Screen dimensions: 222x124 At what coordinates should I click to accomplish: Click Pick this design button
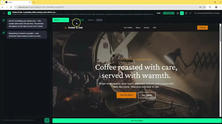[137, 121]
